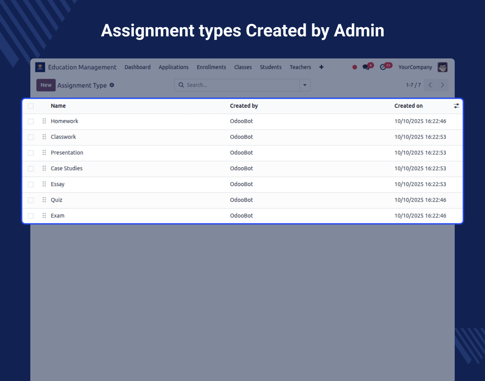Click the Quiz row's created-on date
The image size is (485, 381).
(x=420, y=200)
